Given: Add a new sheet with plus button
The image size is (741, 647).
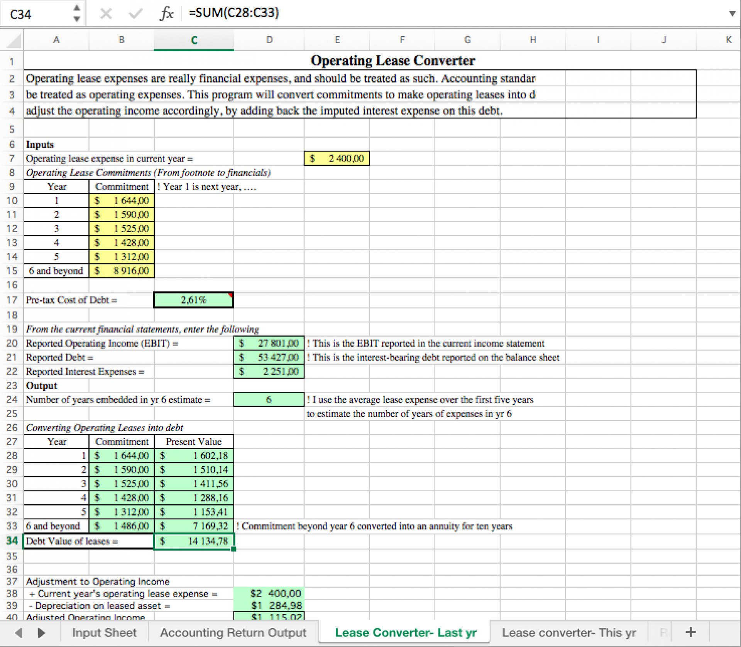Looking at the screenshot, I should click(x=690, y=632).
